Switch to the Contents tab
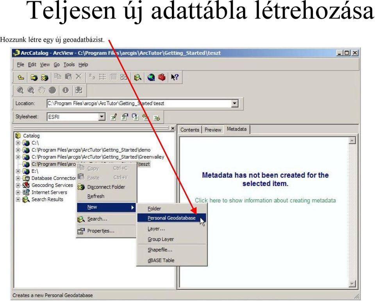This screenshot has width=375, height=301. coord(190,129)
